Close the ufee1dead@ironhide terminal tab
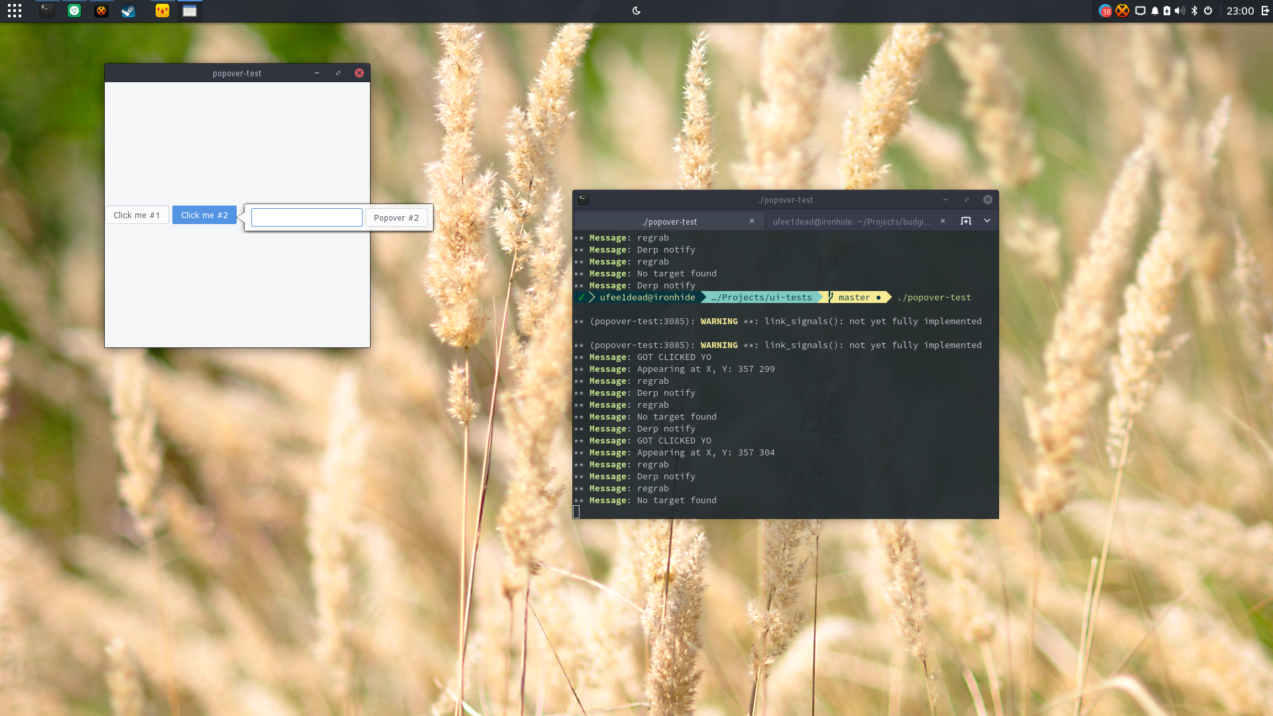The height and width of the screenshot is (716, 1273). click(x=943, y=221)
